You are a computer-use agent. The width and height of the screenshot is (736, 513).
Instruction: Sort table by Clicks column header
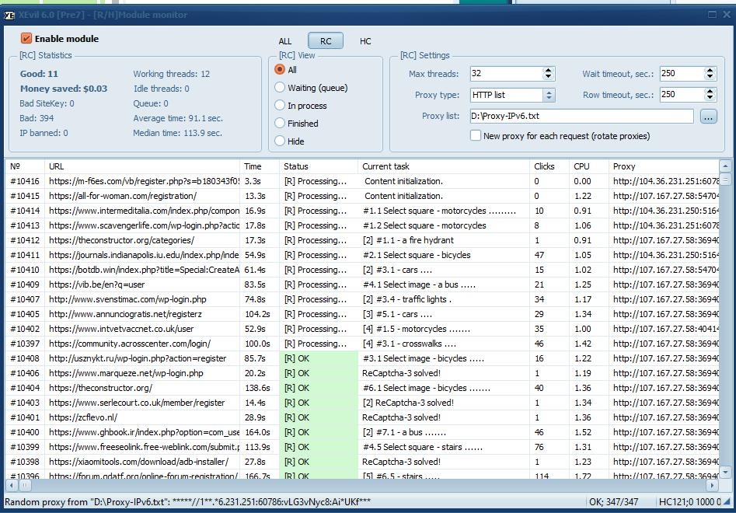point(544,166)
